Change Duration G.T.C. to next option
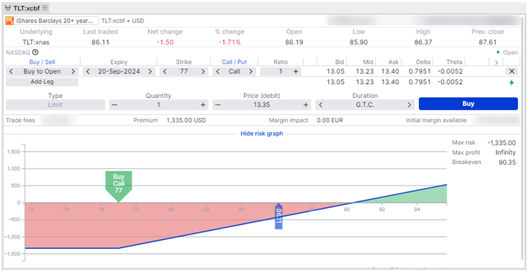Viewport: 527px width, 271px height. tap(409, 105)
